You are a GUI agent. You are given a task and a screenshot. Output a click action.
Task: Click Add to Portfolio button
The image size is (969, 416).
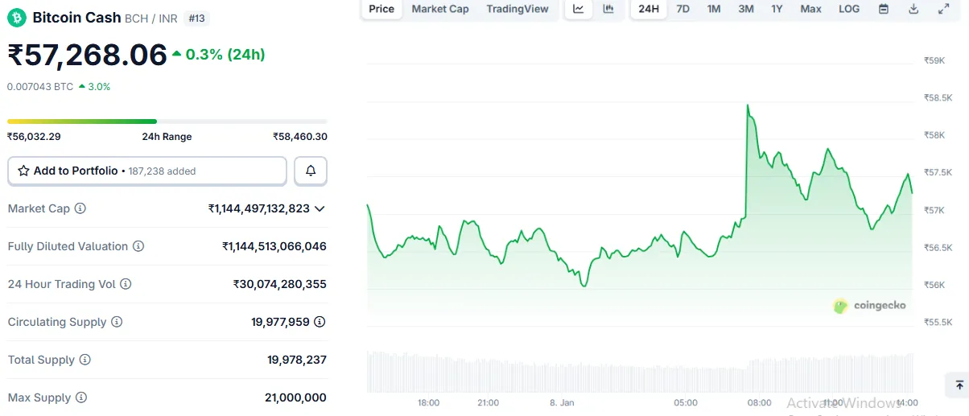(147, 171)
